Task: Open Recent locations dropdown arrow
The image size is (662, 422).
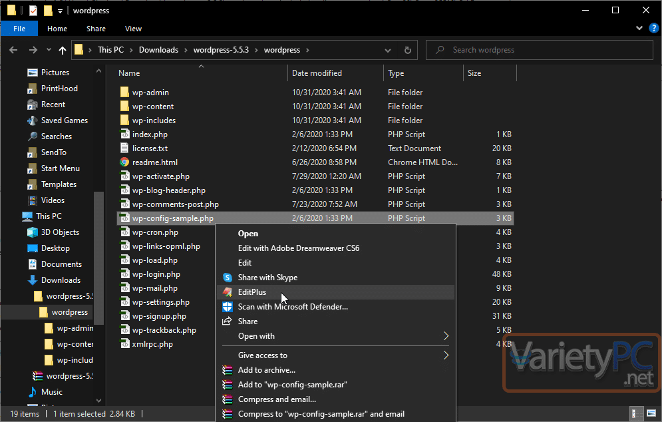Action: pyautogui.click(x=49, y=50)
